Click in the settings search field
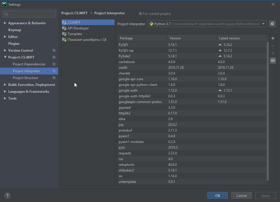The image size is (280, 202). tap(29, 14)
